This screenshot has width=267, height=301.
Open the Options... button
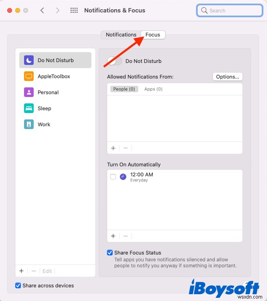tap(227, 77)
